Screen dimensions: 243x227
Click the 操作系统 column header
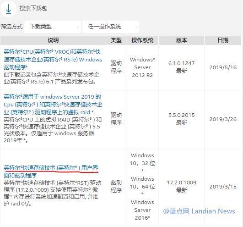(142, 40)
